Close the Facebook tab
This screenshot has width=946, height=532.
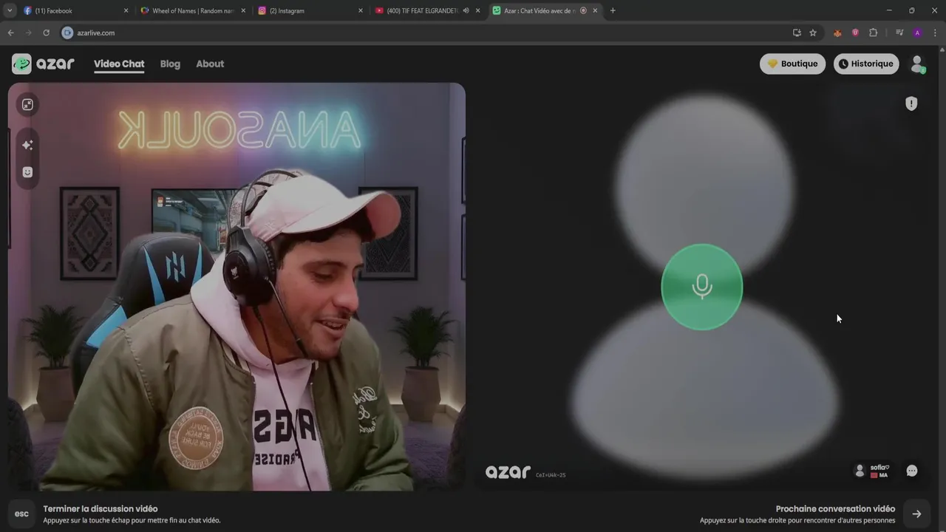(x=126, y=10)
